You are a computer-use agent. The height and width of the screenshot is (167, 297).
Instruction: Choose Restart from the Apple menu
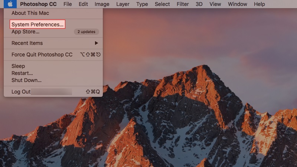click(22, 73)
